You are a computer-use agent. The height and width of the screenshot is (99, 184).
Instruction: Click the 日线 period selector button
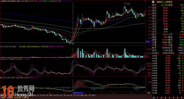click(149, 93)
